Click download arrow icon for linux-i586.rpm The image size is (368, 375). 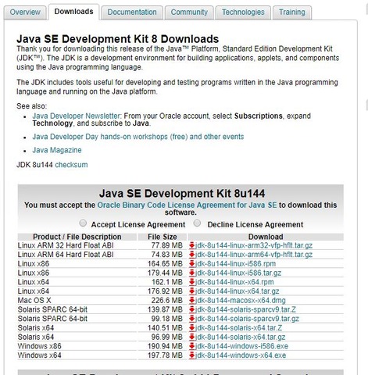tap(192, 263)
